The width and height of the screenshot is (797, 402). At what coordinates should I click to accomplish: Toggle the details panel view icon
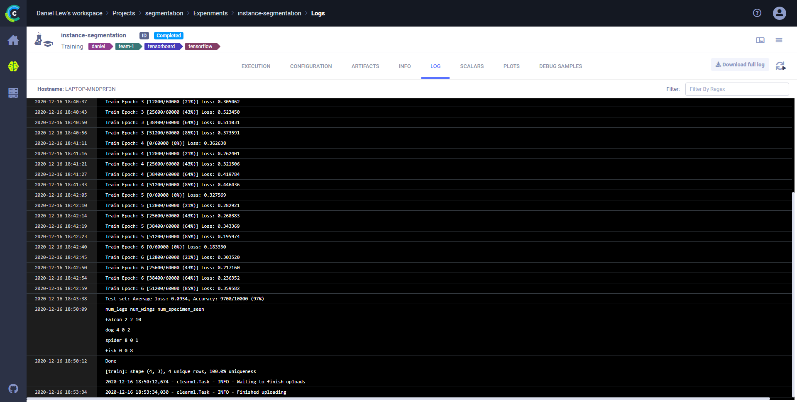pyautogui.click(x=760, y=40)
